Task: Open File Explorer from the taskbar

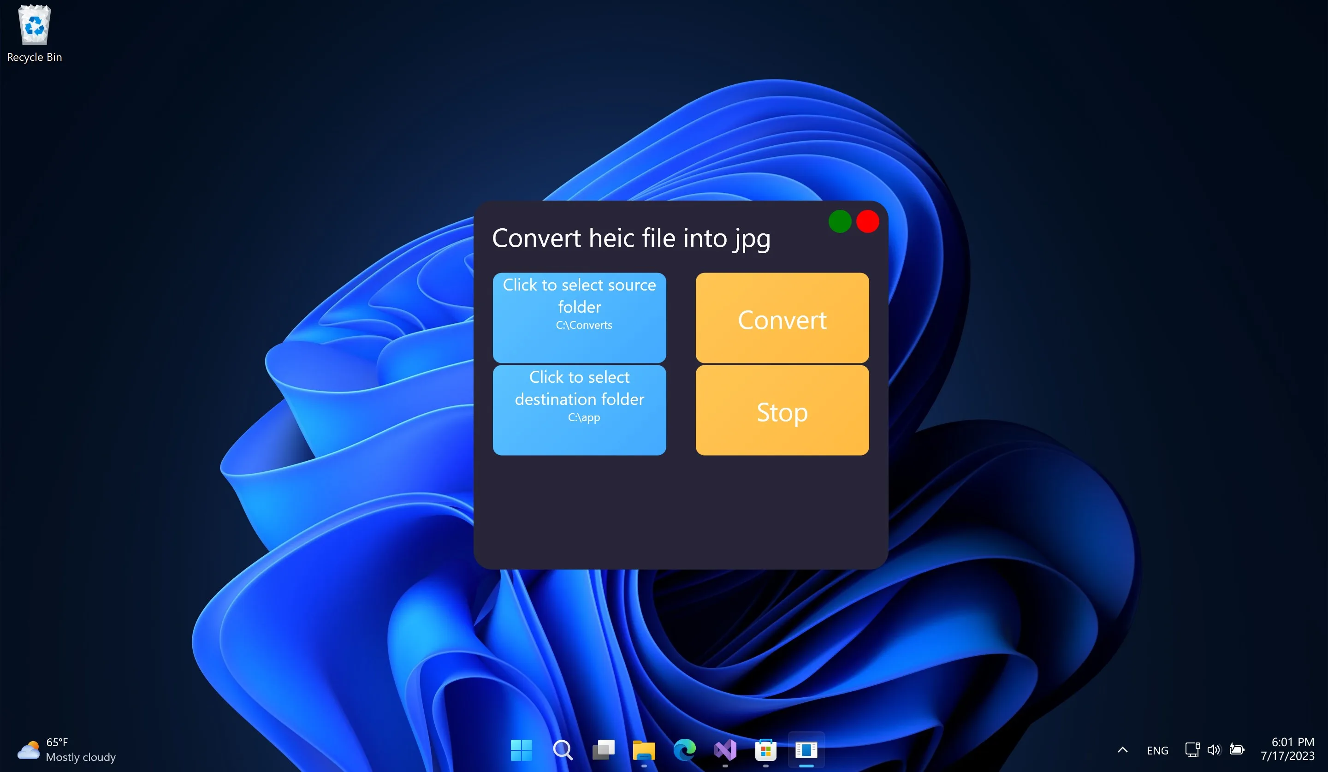Action: [x=644, y=750]
